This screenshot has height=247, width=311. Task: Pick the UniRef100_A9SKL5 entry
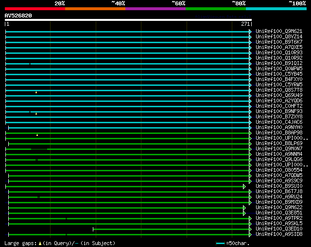point(279,224)
